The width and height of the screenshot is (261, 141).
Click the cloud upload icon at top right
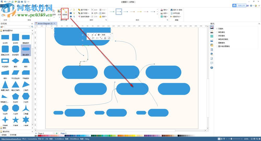coord(234,5)
